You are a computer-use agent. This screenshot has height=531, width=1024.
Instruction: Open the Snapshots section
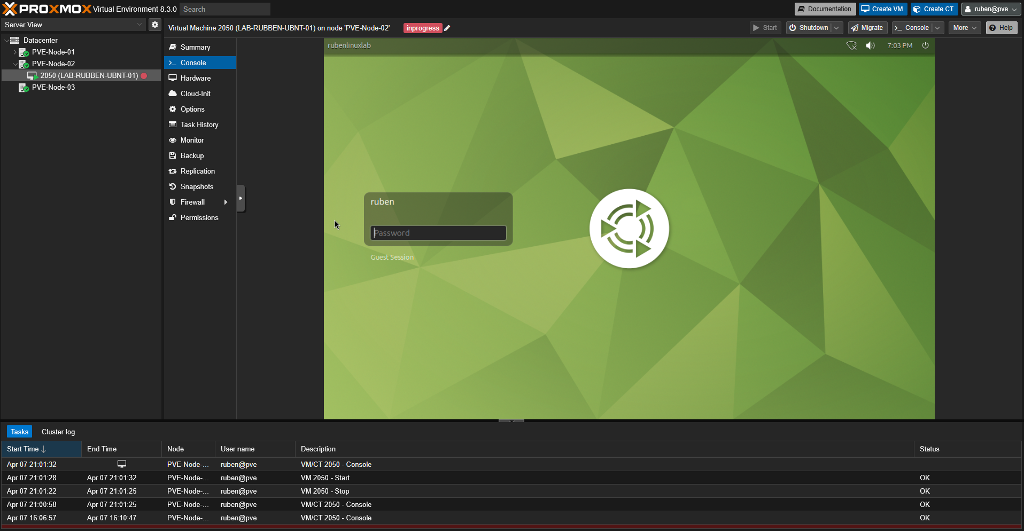click(197, 186)
